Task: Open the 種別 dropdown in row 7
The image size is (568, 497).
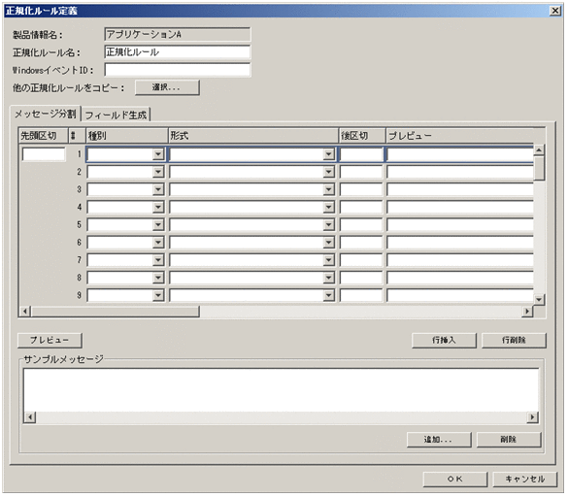Action: [158, 260]
